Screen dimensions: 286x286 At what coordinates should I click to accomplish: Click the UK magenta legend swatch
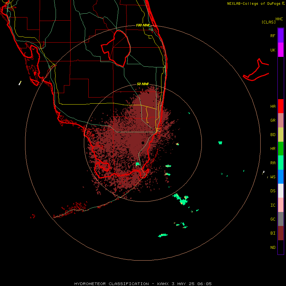click(x=281, y=50)
